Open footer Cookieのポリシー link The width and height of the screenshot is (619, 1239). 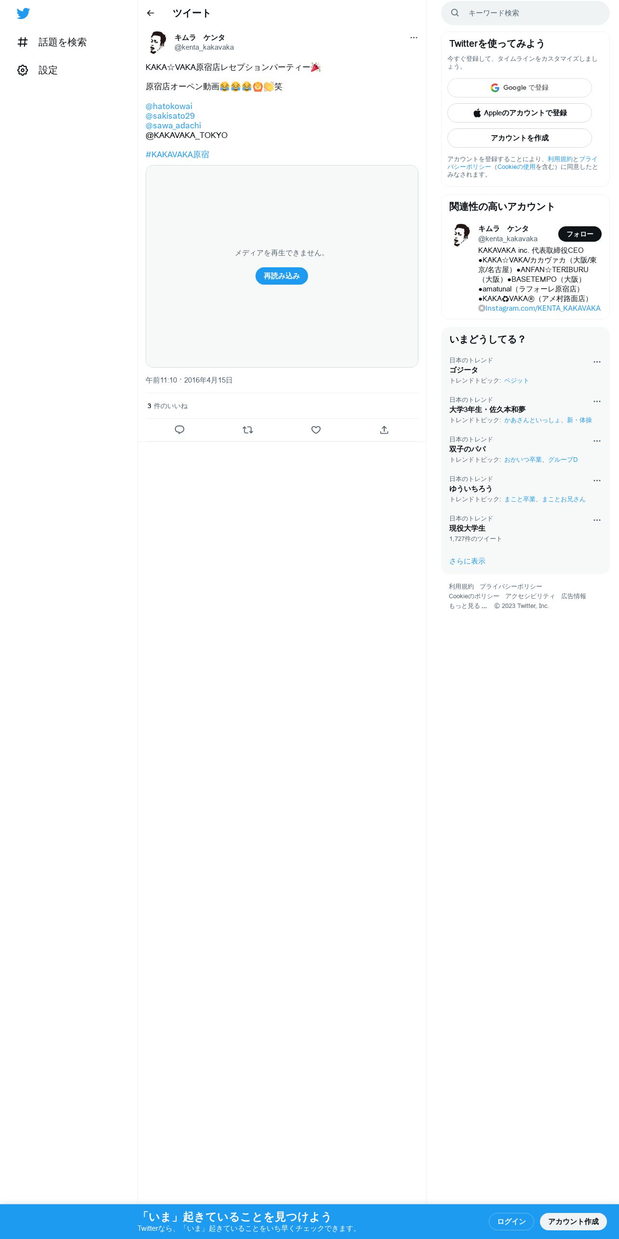474,596
